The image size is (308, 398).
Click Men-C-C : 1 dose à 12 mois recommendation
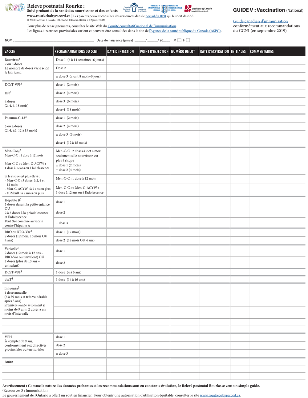76,178
